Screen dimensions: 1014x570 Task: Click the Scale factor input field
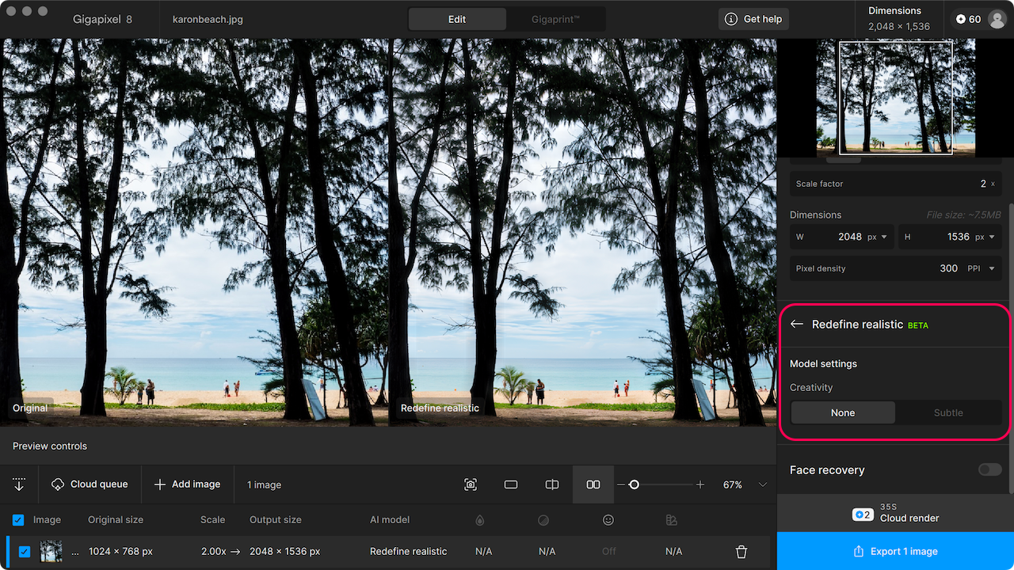pyautogui.click(x=896, y=184)
